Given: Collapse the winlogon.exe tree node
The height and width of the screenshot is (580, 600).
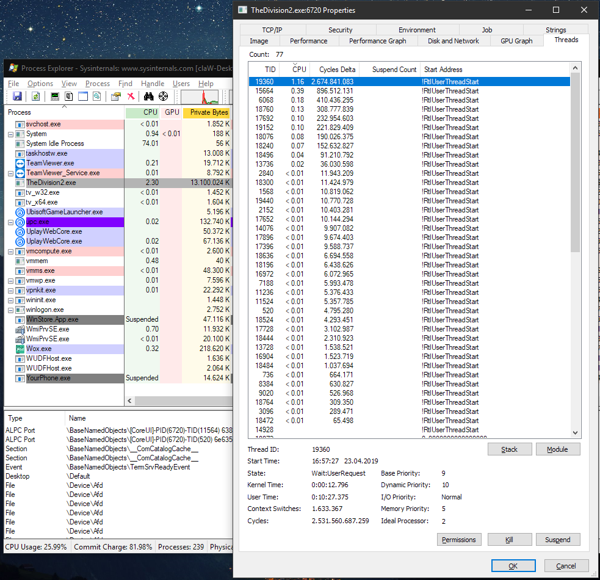Looking at the screenshot, I should tap(11, 310).
